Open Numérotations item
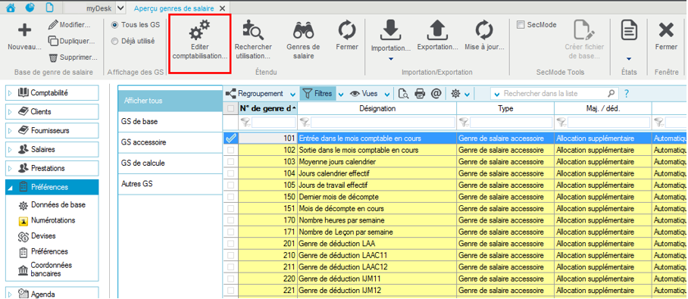Viewport: 688px width, 299px height. pyautogui.click(x=46, y=220)
